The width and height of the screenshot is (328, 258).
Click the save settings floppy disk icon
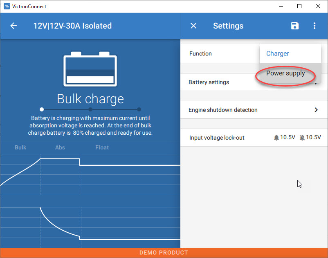(294, 26)
